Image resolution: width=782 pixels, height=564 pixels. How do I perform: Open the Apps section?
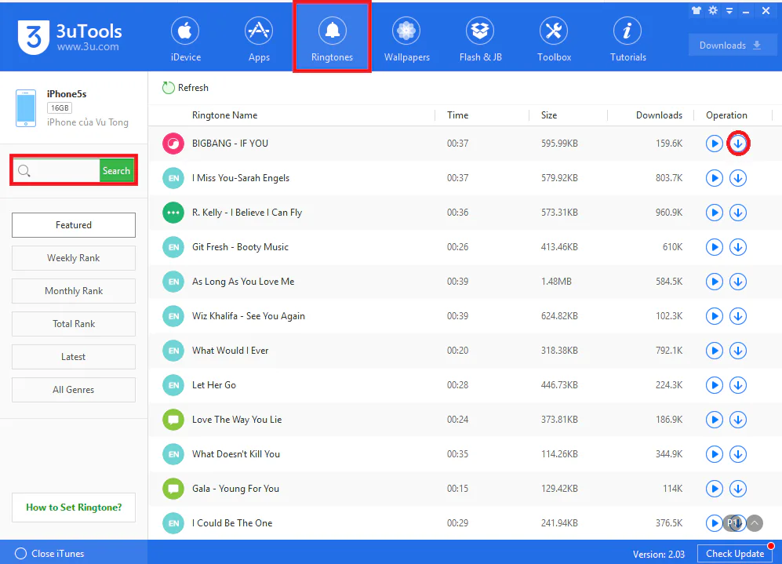coord(259,39)
